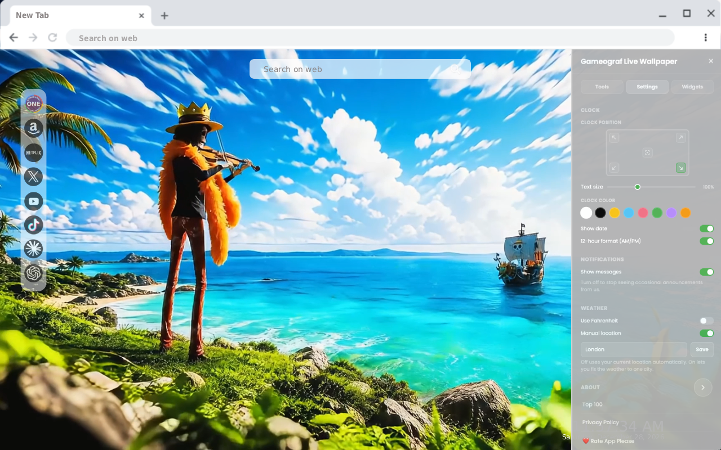Click the browser back arrow
The image size is (721, 450).
coord(14,38)
